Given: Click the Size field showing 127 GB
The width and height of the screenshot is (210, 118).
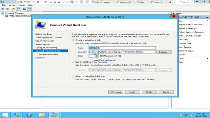Looking at the screenshot, I should (94, 56).
